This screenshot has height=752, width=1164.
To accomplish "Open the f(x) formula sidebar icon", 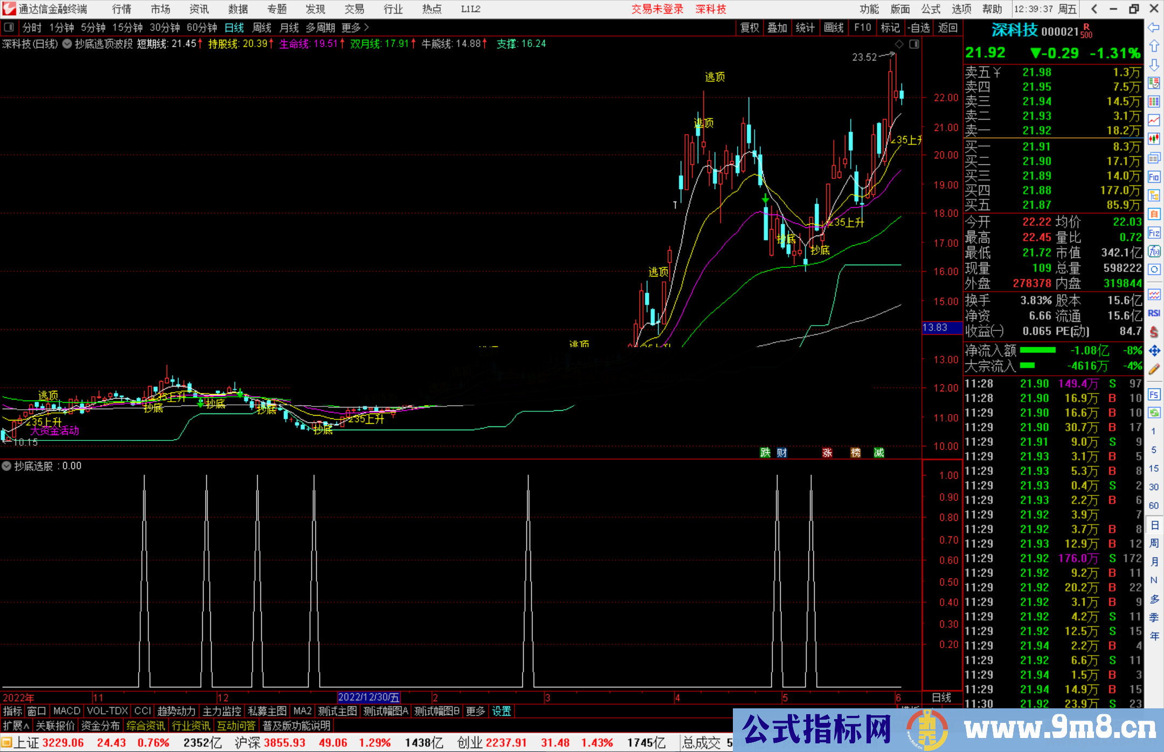I will pyautogui.click(x=1153, y=251).
